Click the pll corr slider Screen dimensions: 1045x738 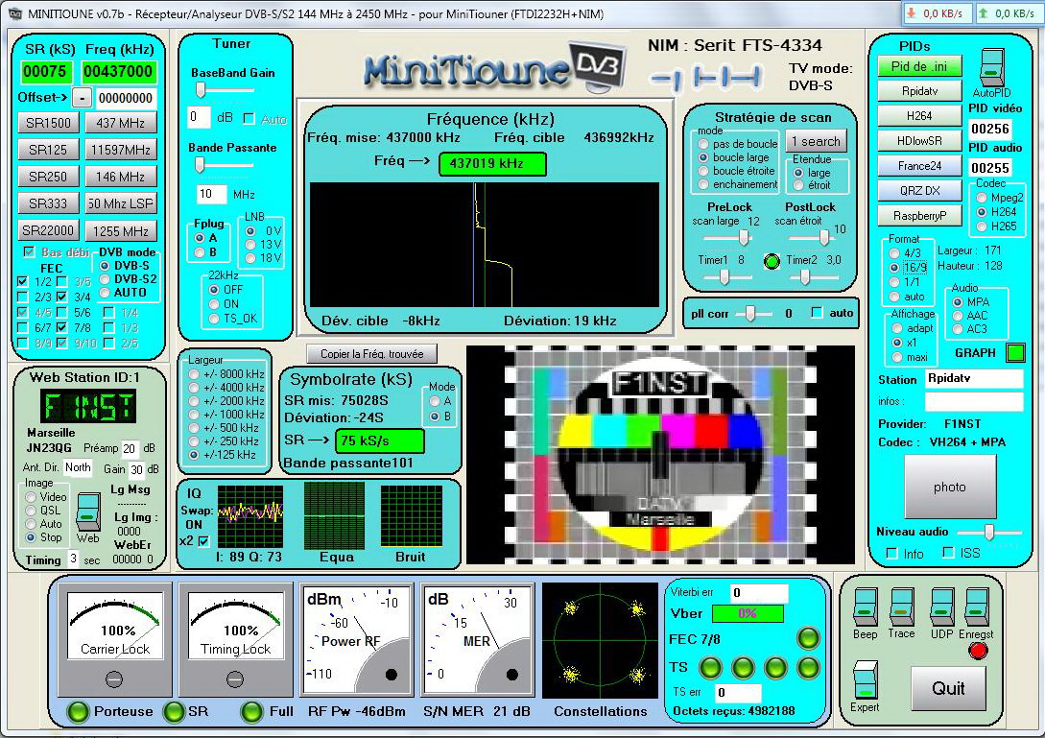(752, 313)
